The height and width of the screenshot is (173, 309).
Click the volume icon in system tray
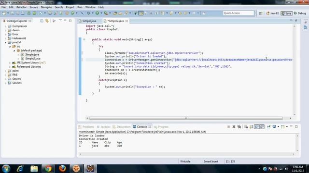286,169
